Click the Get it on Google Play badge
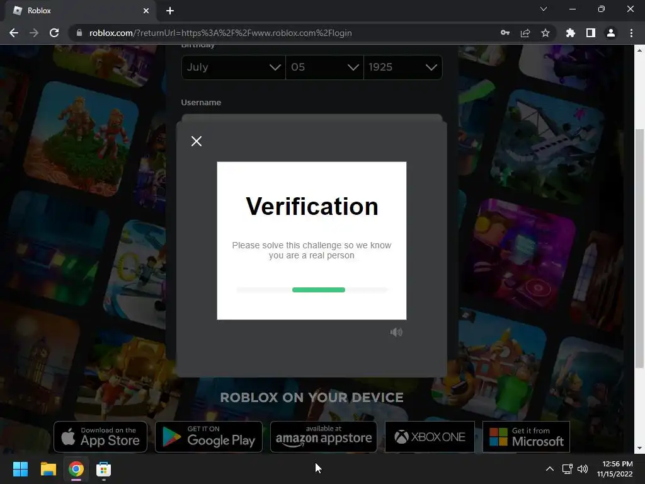 pyautogui.click(x=208, y=437)
